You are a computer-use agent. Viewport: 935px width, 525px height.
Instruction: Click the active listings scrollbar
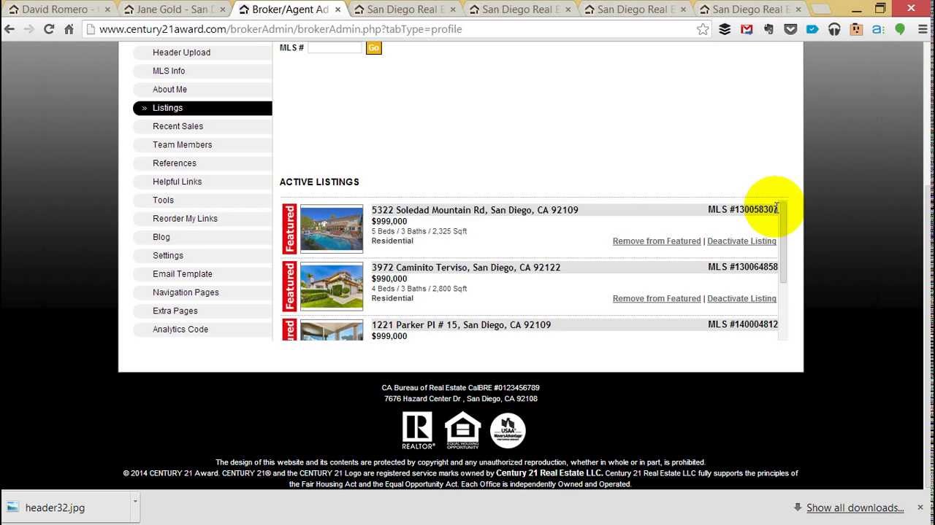tap(783, 270)
